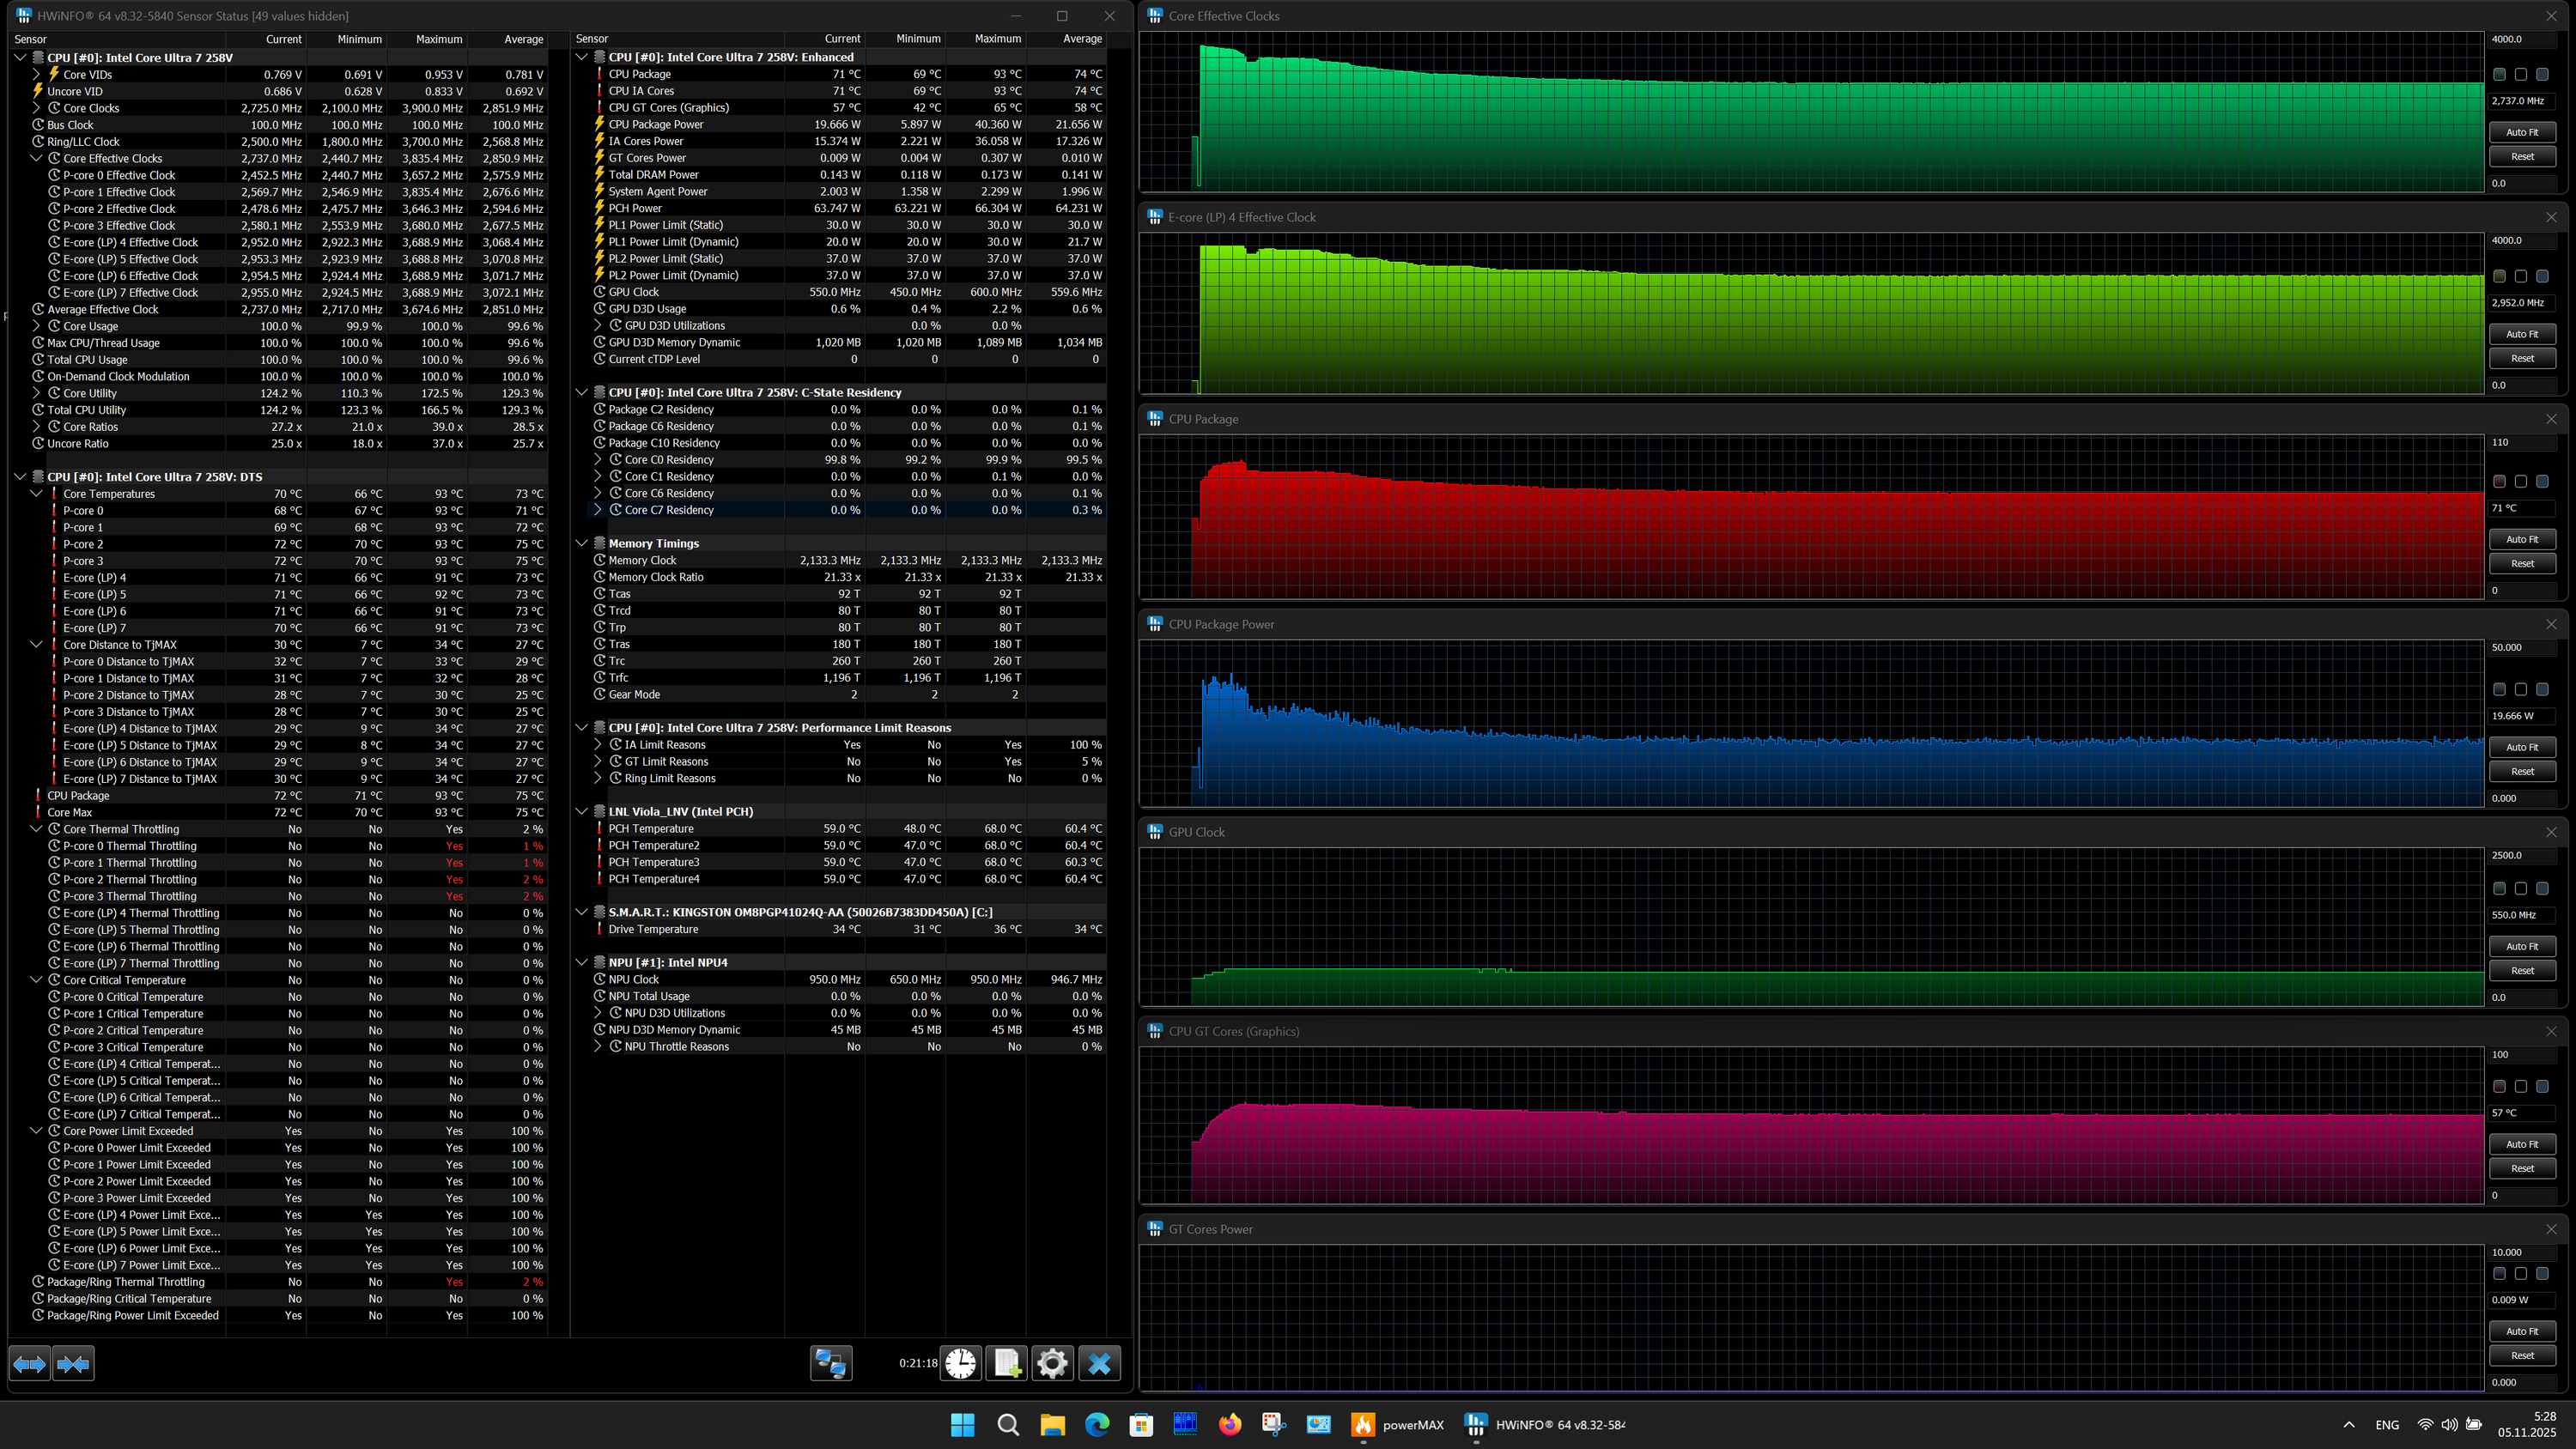Open powerMAX from the taskbar

(1397, 1425)
